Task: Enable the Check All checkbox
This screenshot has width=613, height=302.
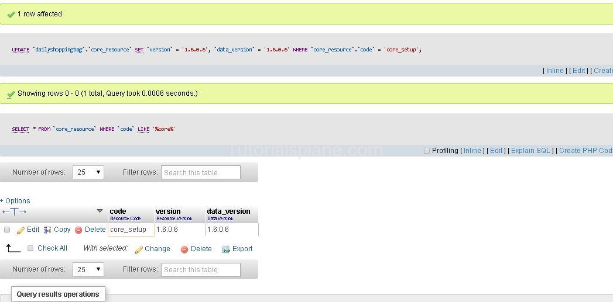Action: [x=30, y=248]
